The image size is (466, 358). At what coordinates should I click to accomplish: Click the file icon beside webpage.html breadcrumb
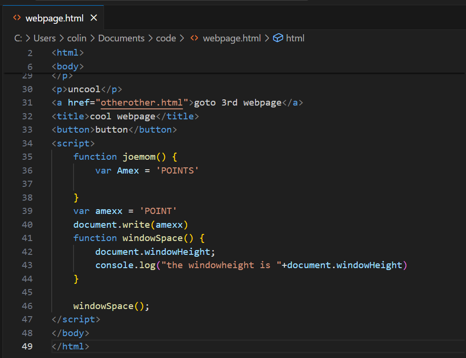click(194, 38)
